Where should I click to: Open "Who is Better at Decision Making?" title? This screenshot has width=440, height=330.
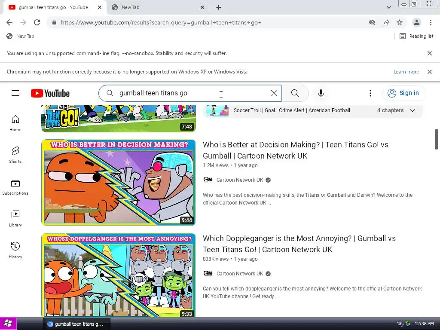[x=296, y=150]
